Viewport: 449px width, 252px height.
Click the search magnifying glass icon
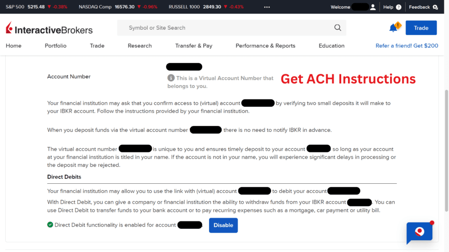coord(338,27)
